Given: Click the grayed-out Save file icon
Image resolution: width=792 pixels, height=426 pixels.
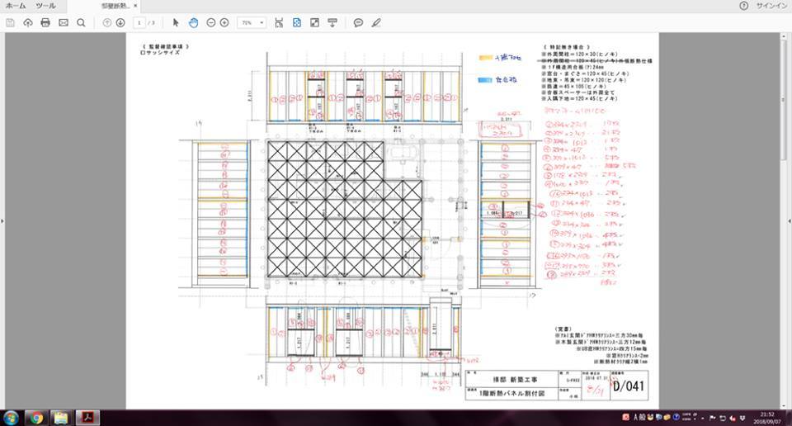Looking at the screenshot, I should point(10,23).
